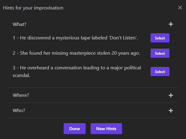The height and width of the screenshot is (139, 186).
Task: Click the dialog title Hints for your improvisation
Action: pos(33,8)
